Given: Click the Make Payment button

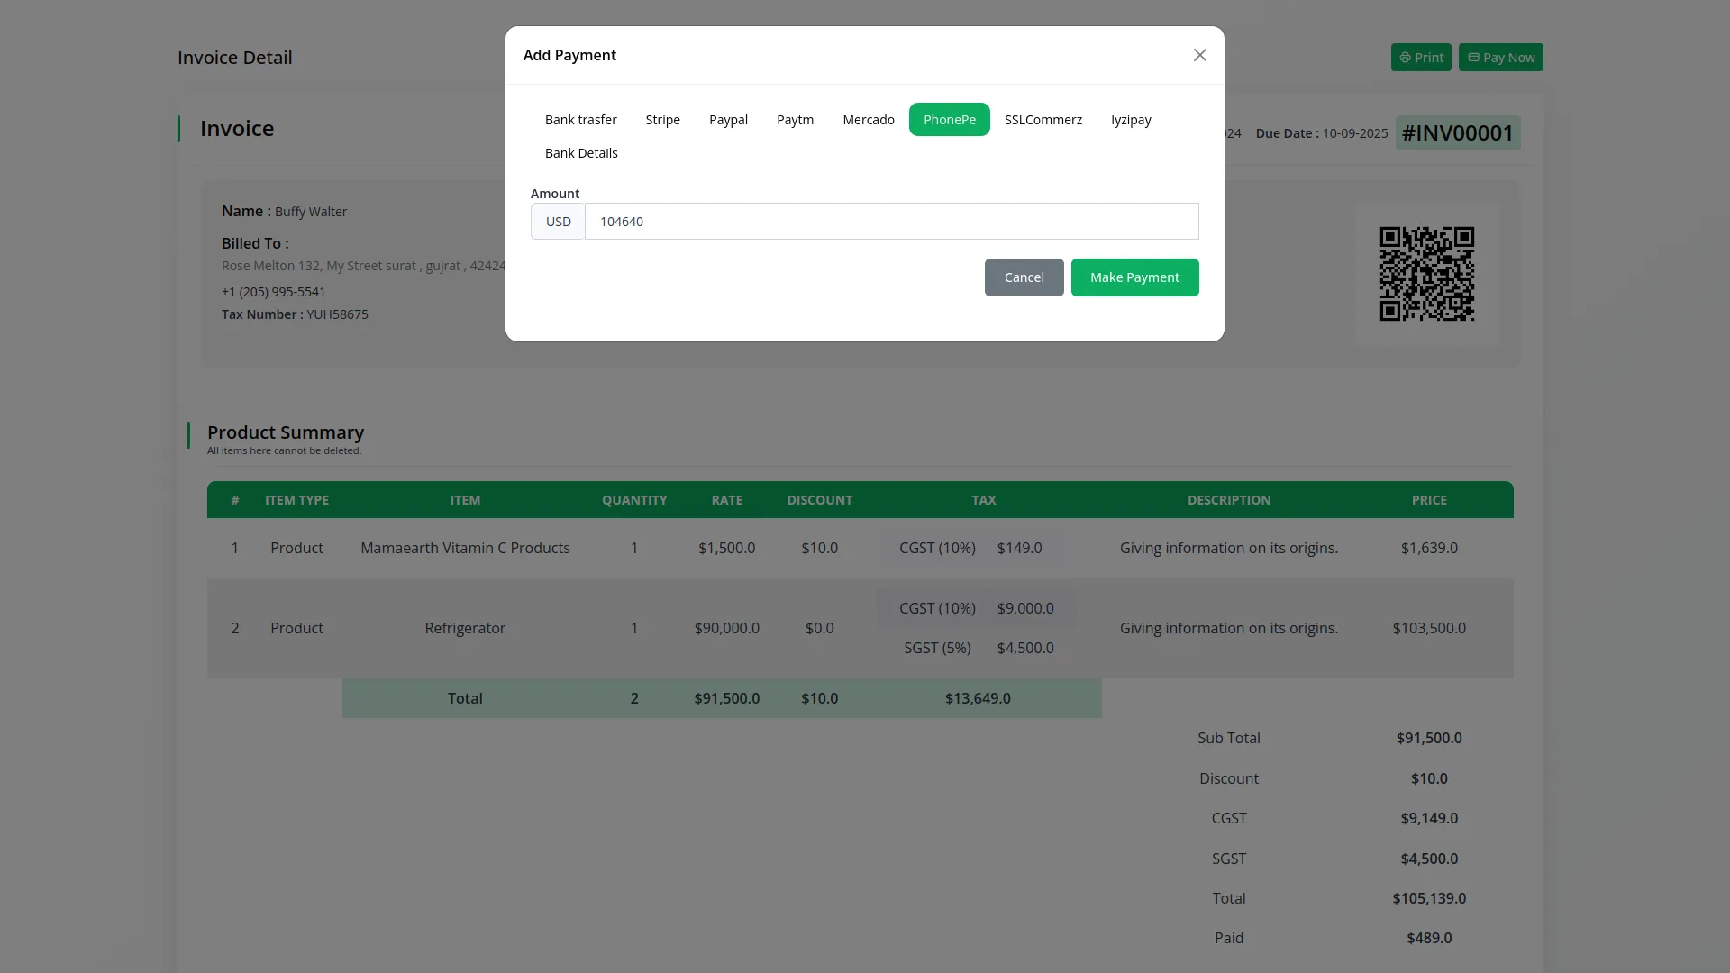Looking at the screenshot, I should point(1134,277).
